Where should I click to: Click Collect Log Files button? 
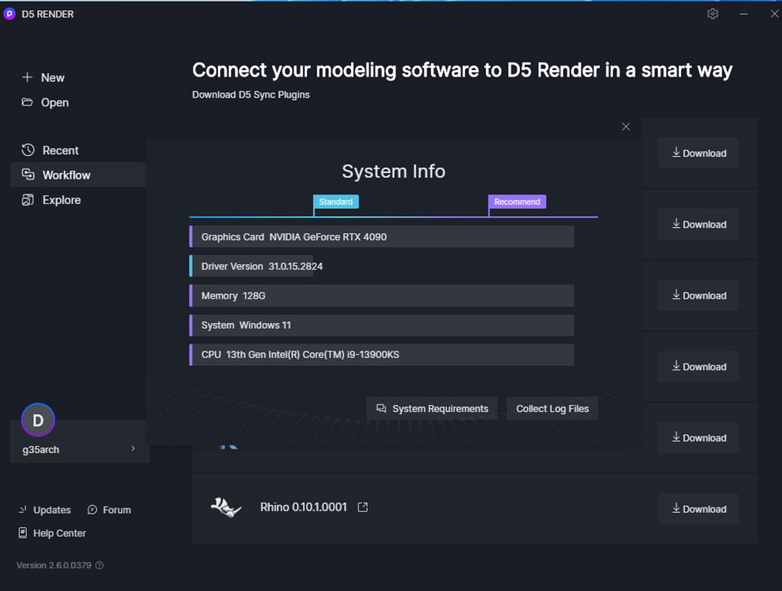coord(552,408)
